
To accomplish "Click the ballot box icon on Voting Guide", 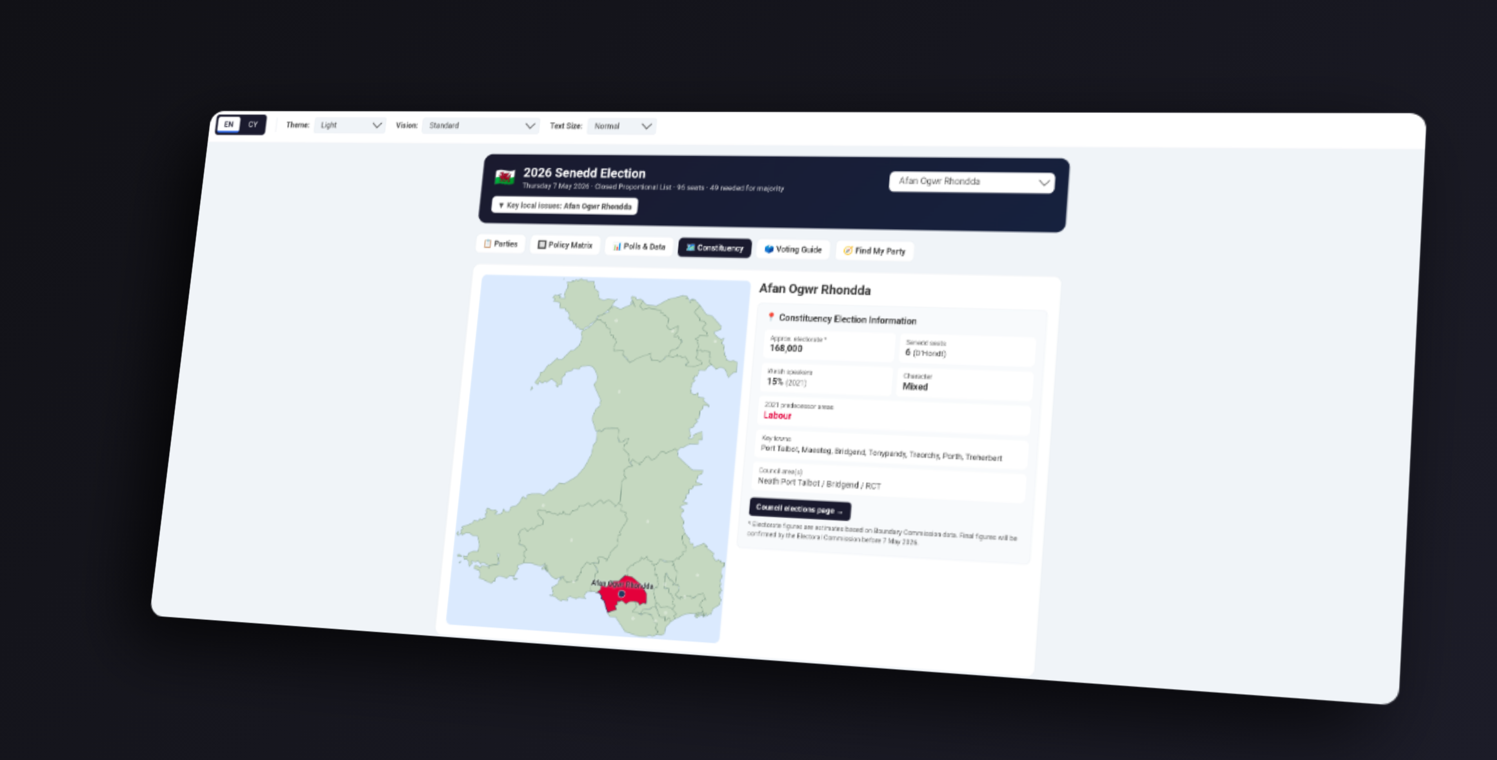I will (769, 249).
